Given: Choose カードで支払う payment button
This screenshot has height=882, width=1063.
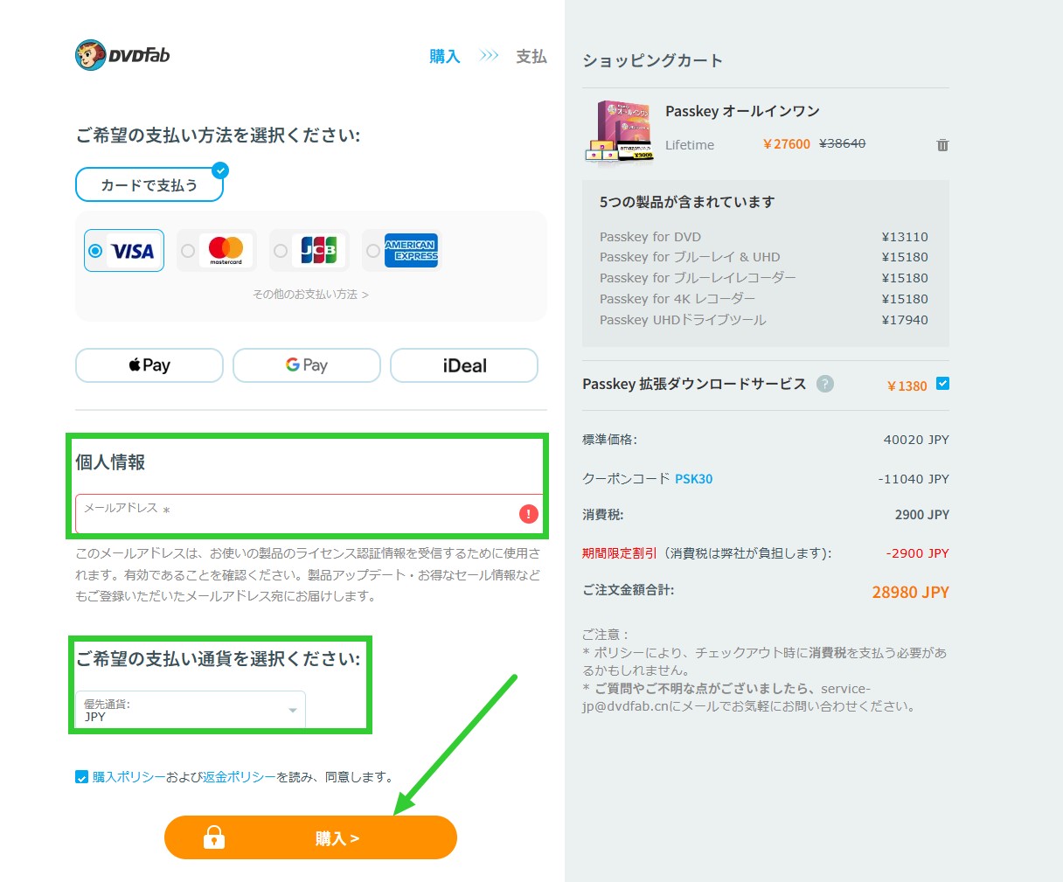Looking at the screenshot, I should point(149,184).
